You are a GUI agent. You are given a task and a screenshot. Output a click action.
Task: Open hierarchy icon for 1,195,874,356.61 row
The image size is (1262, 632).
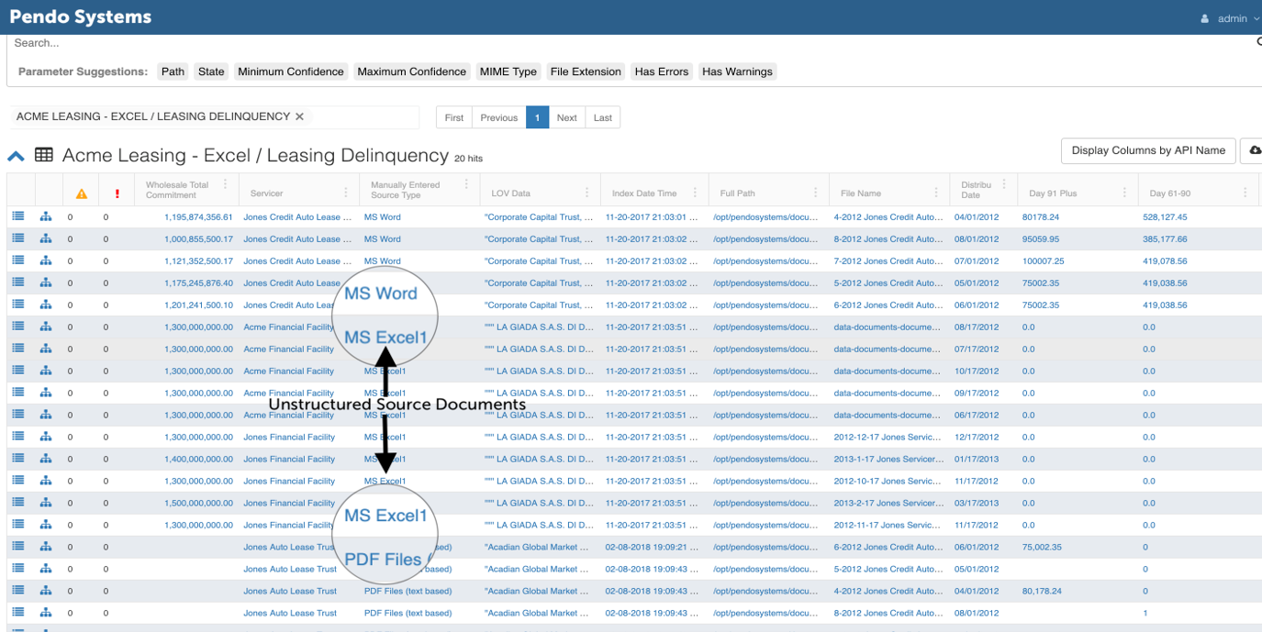click(x=46, y=217)
